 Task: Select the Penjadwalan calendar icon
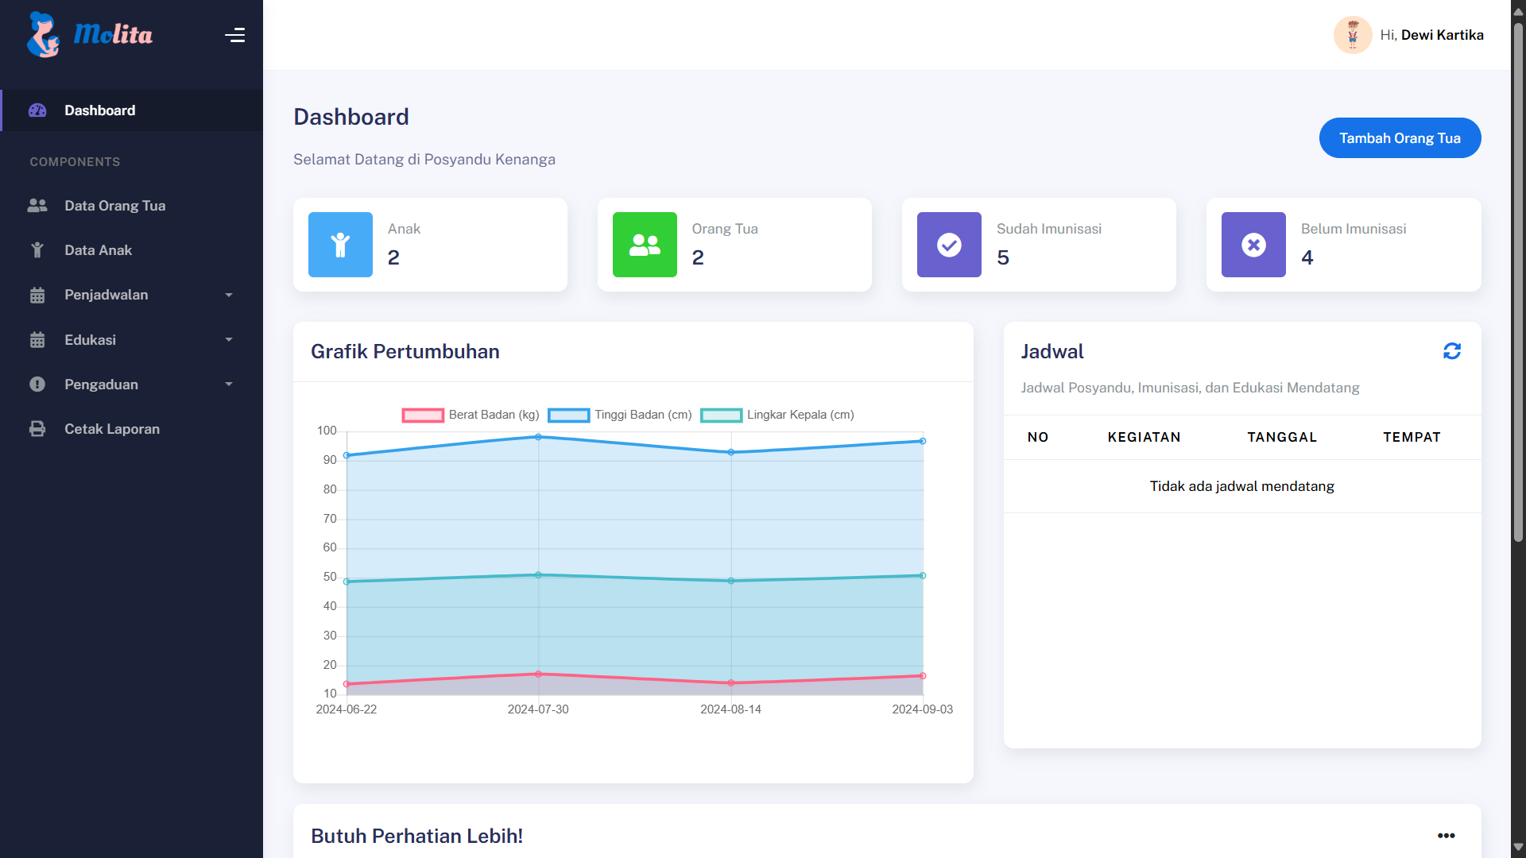[37, 295]
